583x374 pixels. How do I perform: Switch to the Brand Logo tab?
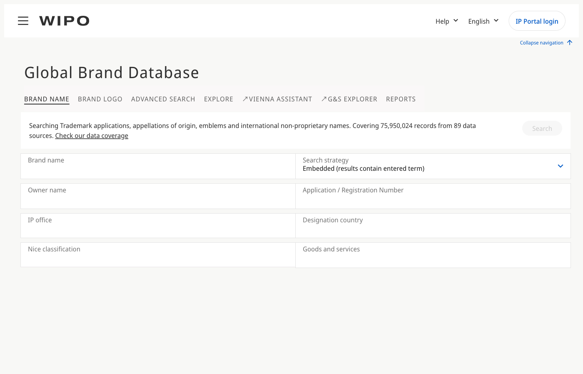(x=100, y=99)
